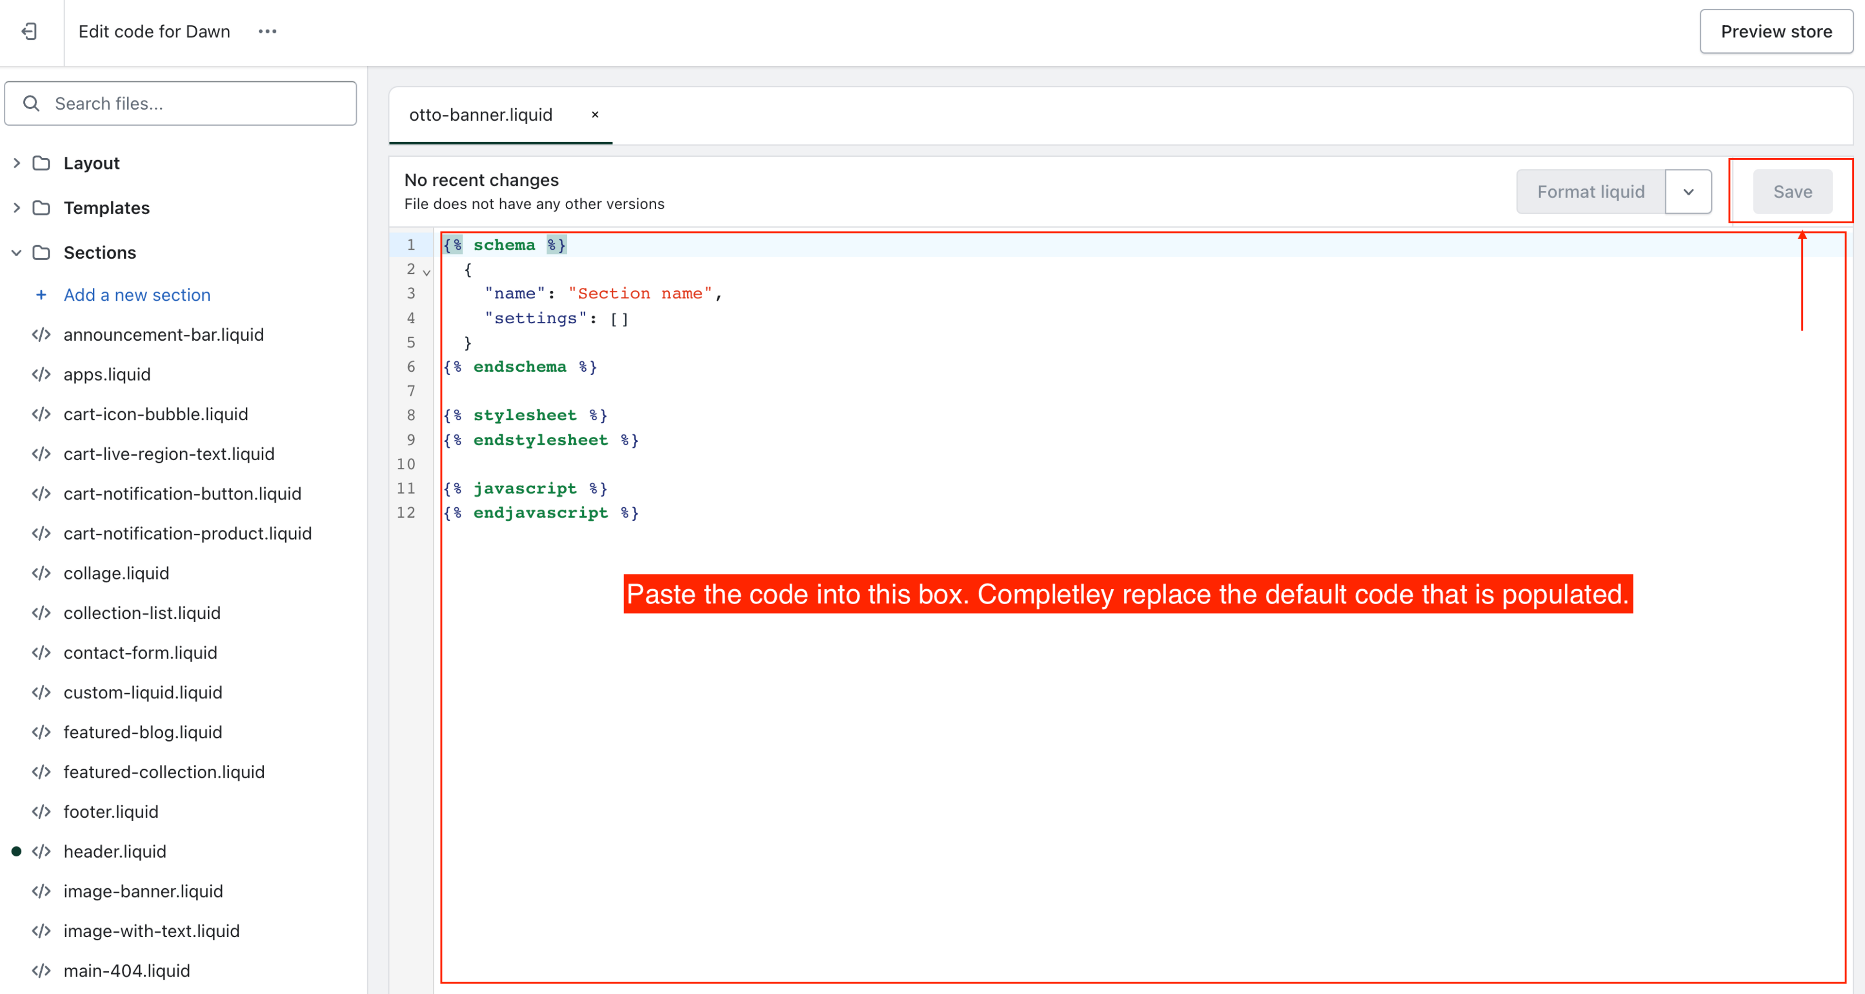This screenshot has height=994, width=1865.
Task: Click the Layout folder icon
Action: (x=41, y=163)
